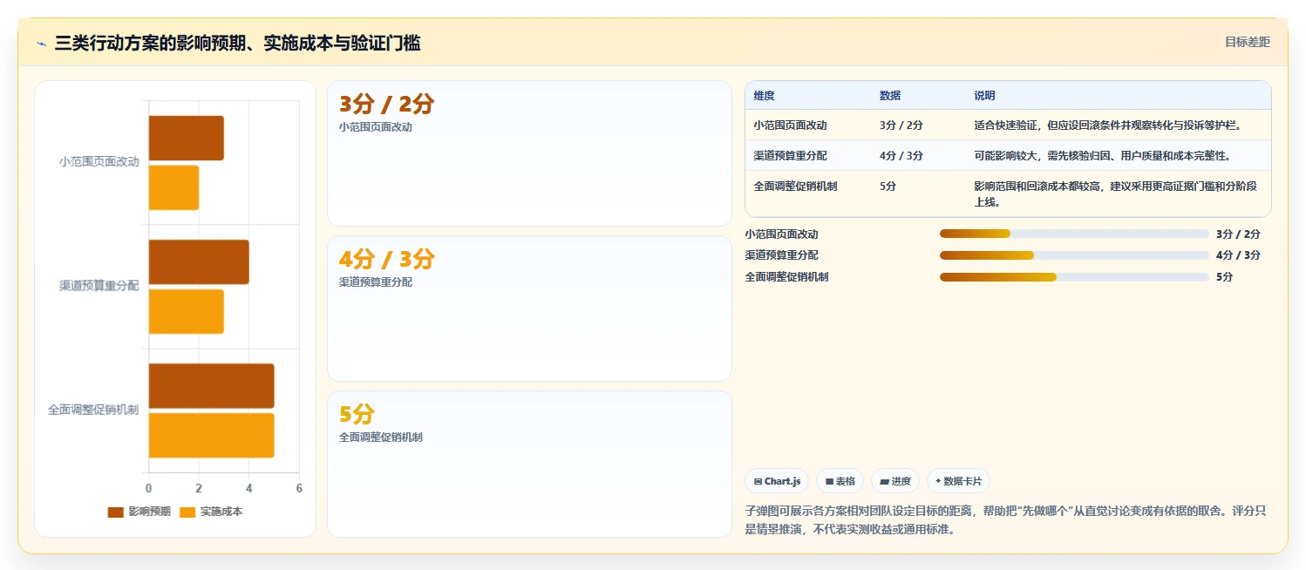Viewport: 1306px width, 570px height.
Task: Click the 小范围页面改动 progress bar
Action: [1074, 234]
